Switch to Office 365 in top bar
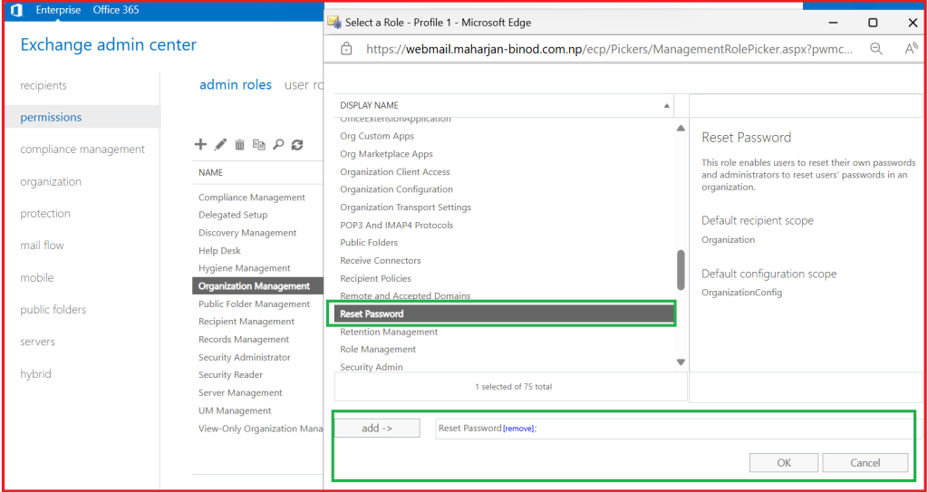The image size is (928, 492). (x=115, y=10)
